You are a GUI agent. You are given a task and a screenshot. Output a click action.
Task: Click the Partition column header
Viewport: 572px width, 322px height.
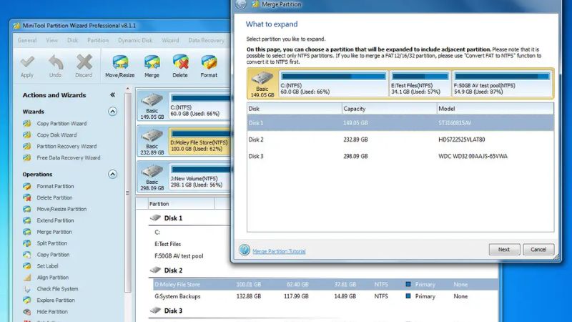pyautogui.click(x=182, y=204)
